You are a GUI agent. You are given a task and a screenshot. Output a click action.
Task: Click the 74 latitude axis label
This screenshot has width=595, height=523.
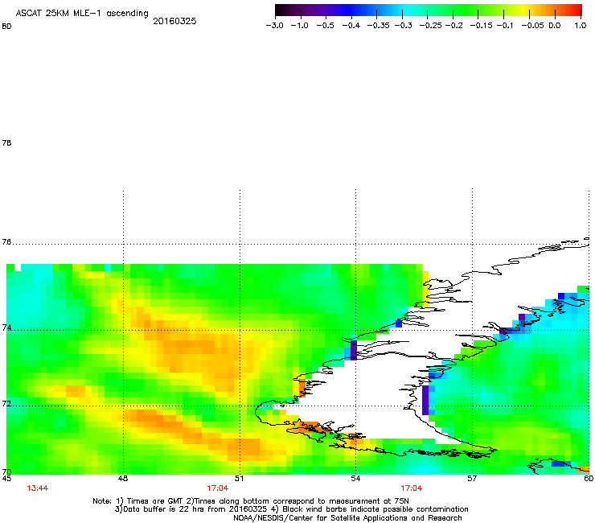coord(6,327)
